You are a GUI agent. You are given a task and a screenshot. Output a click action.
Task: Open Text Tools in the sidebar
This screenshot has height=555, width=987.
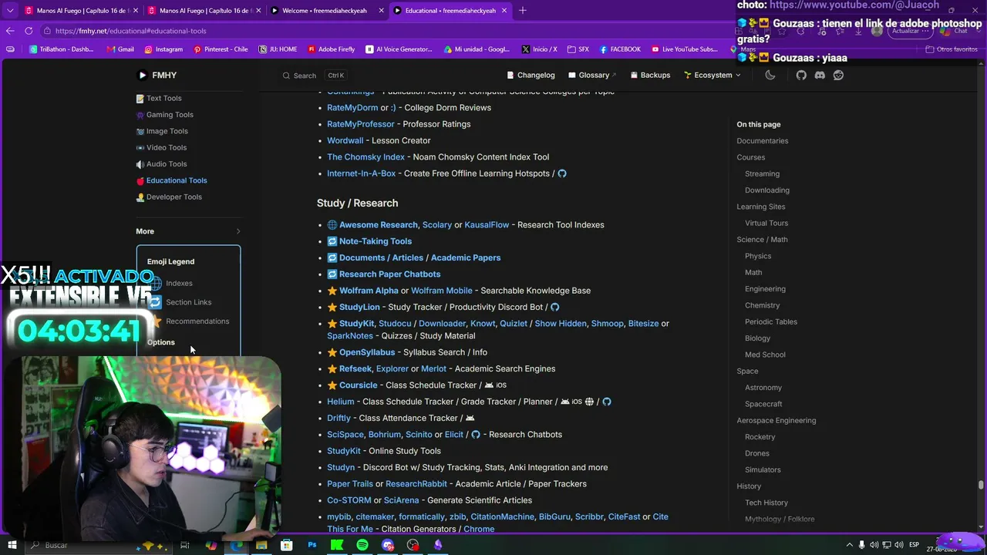point(159,98)
